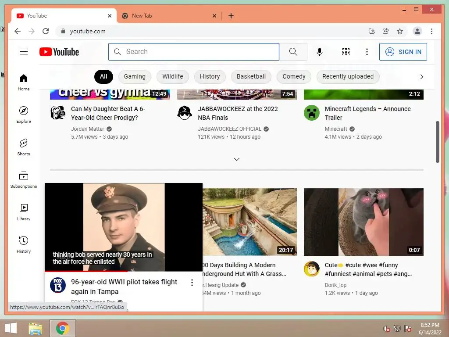Click the YouTube logo
Image resolution: width=449 pixels, height=337 pixels.
[59, 52]
